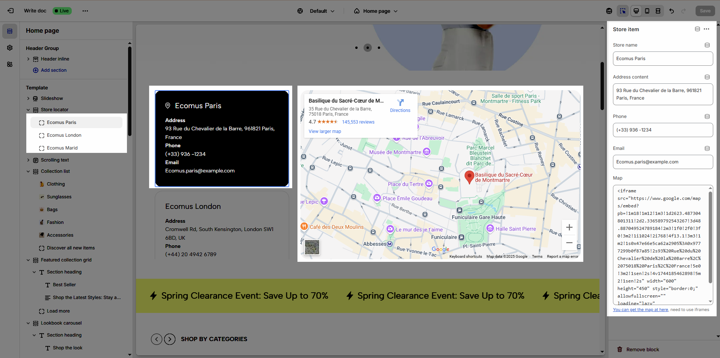
Task: Connect dynamic source for Email
Action: [x=707, y=148]
